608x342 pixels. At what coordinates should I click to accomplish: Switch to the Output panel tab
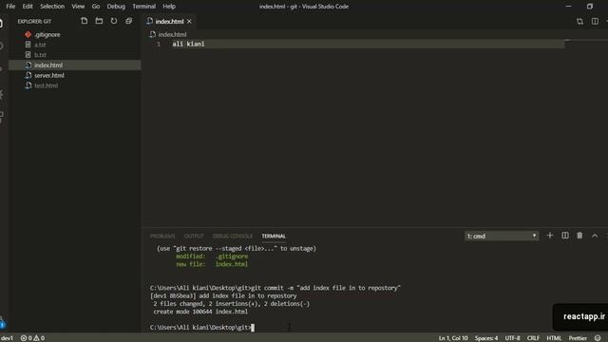point(194,237)
